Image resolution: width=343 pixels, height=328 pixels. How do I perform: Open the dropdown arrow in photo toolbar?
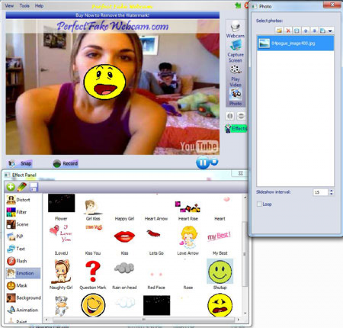(x=330, y=31)
